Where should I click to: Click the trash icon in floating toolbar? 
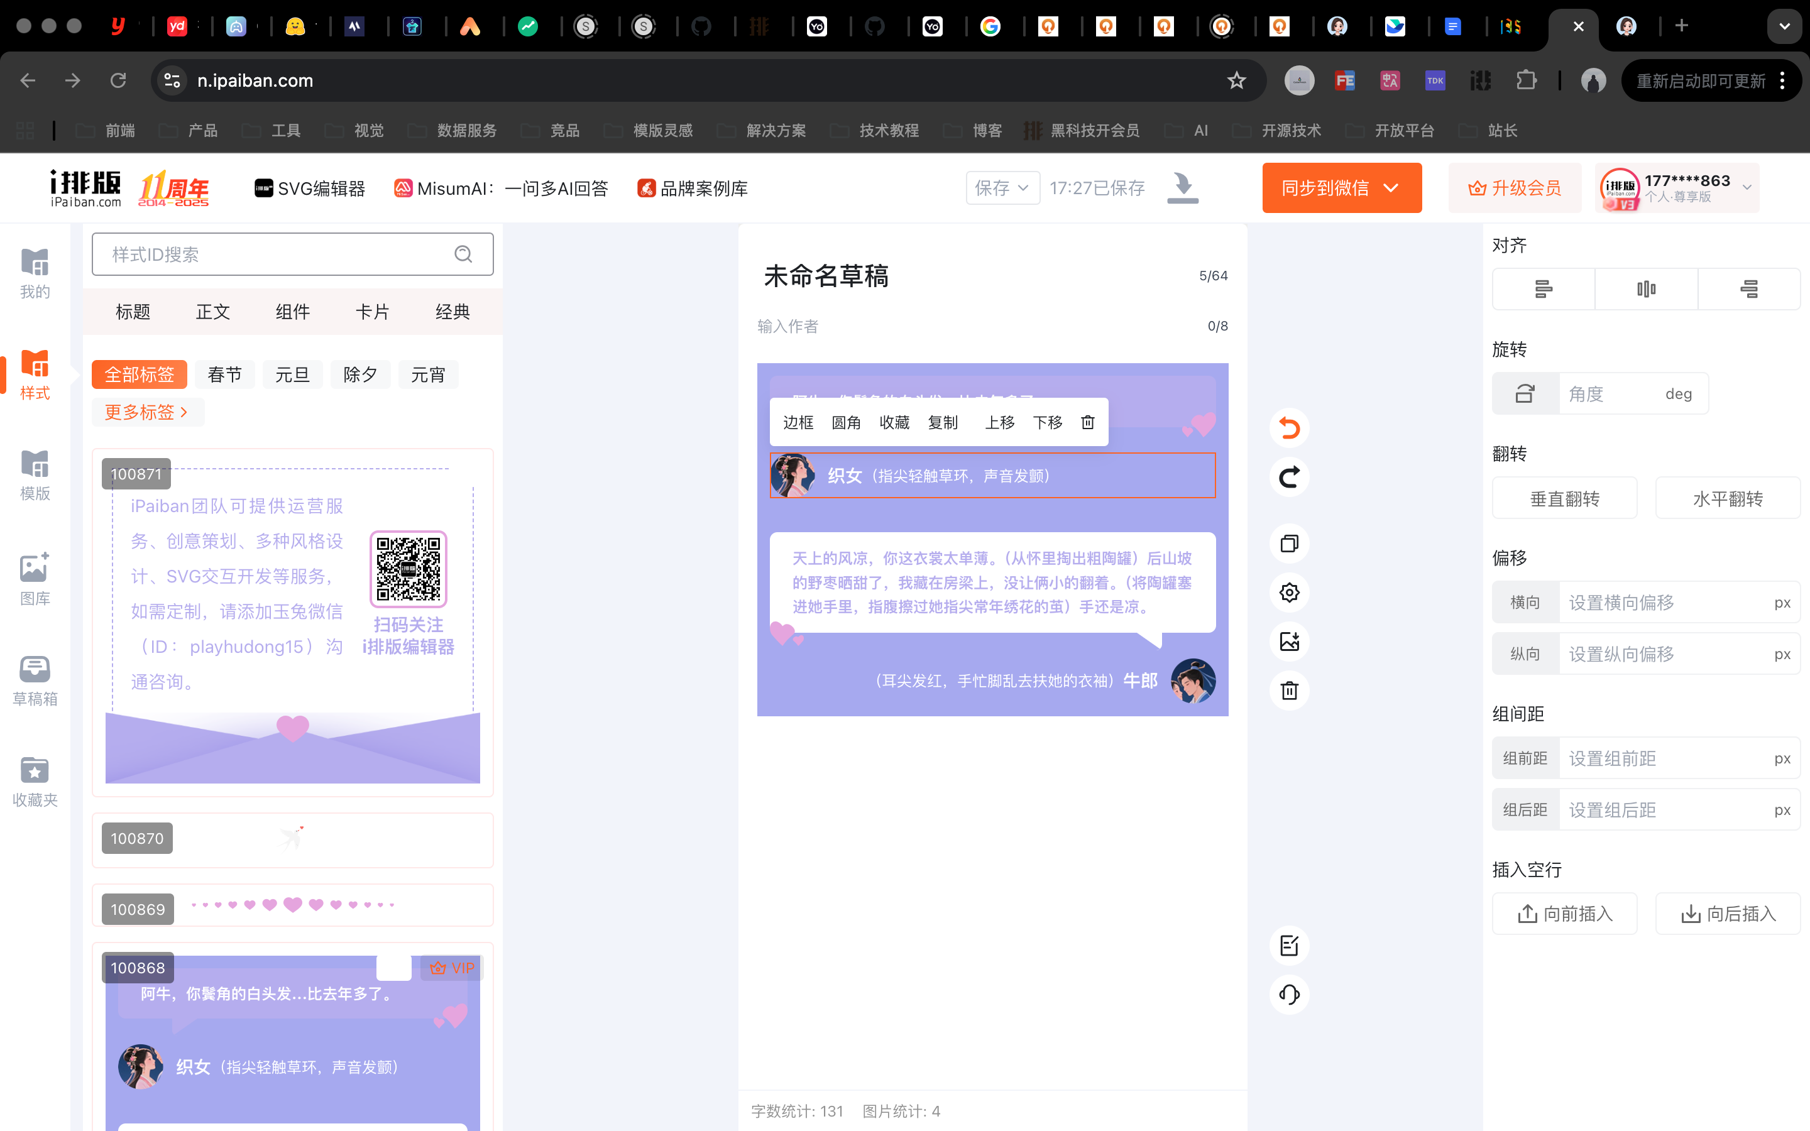(x=1087, y=423)
